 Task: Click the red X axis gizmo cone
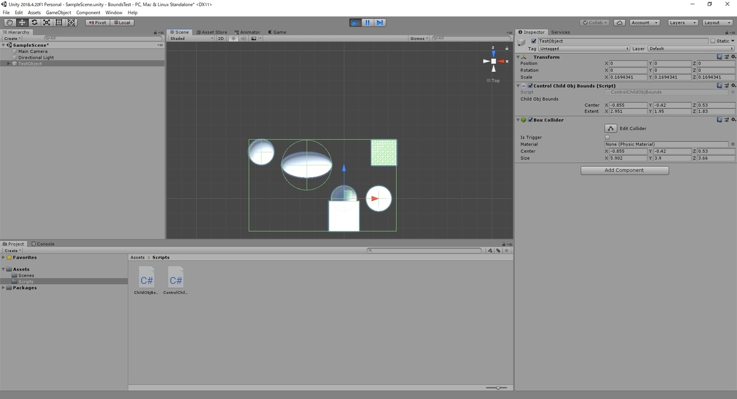pos(502,61)
